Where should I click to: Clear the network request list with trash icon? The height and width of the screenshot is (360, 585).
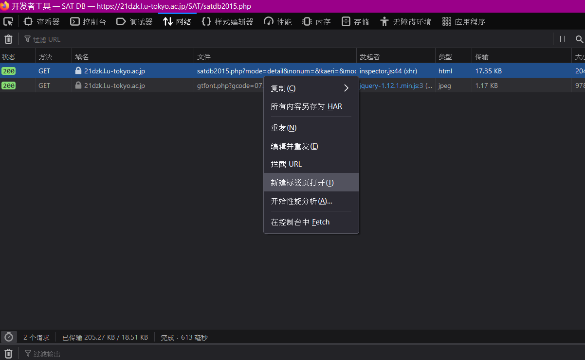[x=8, y=39]
